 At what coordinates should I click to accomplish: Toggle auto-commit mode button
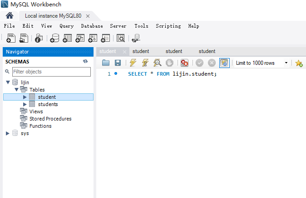coord(224,63)
